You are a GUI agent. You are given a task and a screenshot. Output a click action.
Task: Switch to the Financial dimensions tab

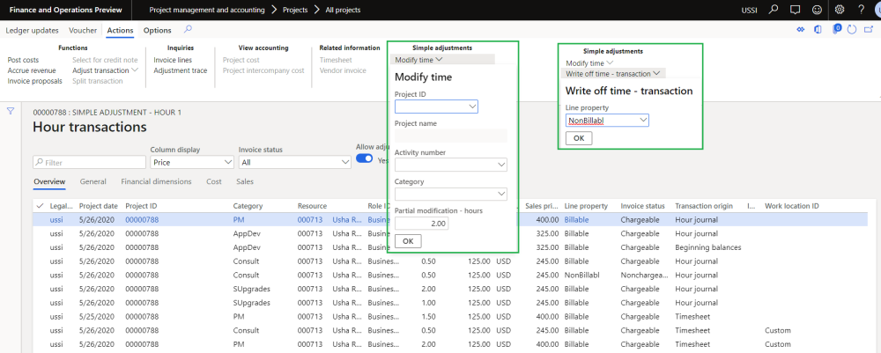pyautogui.click(x=155, y=181)
